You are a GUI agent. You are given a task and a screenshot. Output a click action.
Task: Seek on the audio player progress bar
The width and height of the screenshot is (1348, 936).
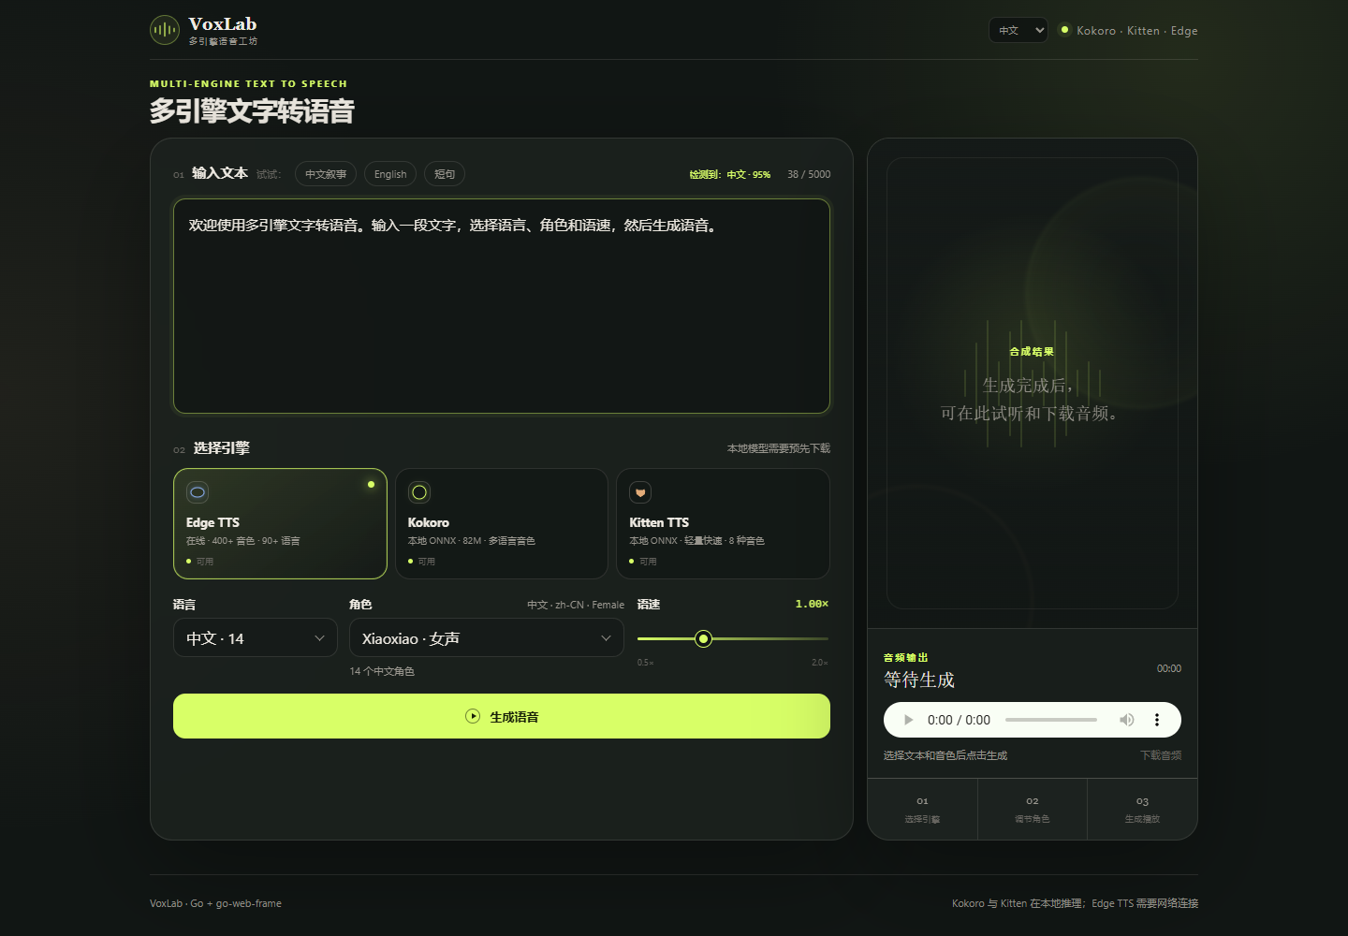click(x=1051, y=720)
